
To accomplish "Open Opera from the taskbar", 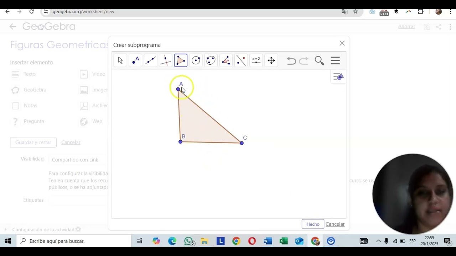I will point(252,241).
